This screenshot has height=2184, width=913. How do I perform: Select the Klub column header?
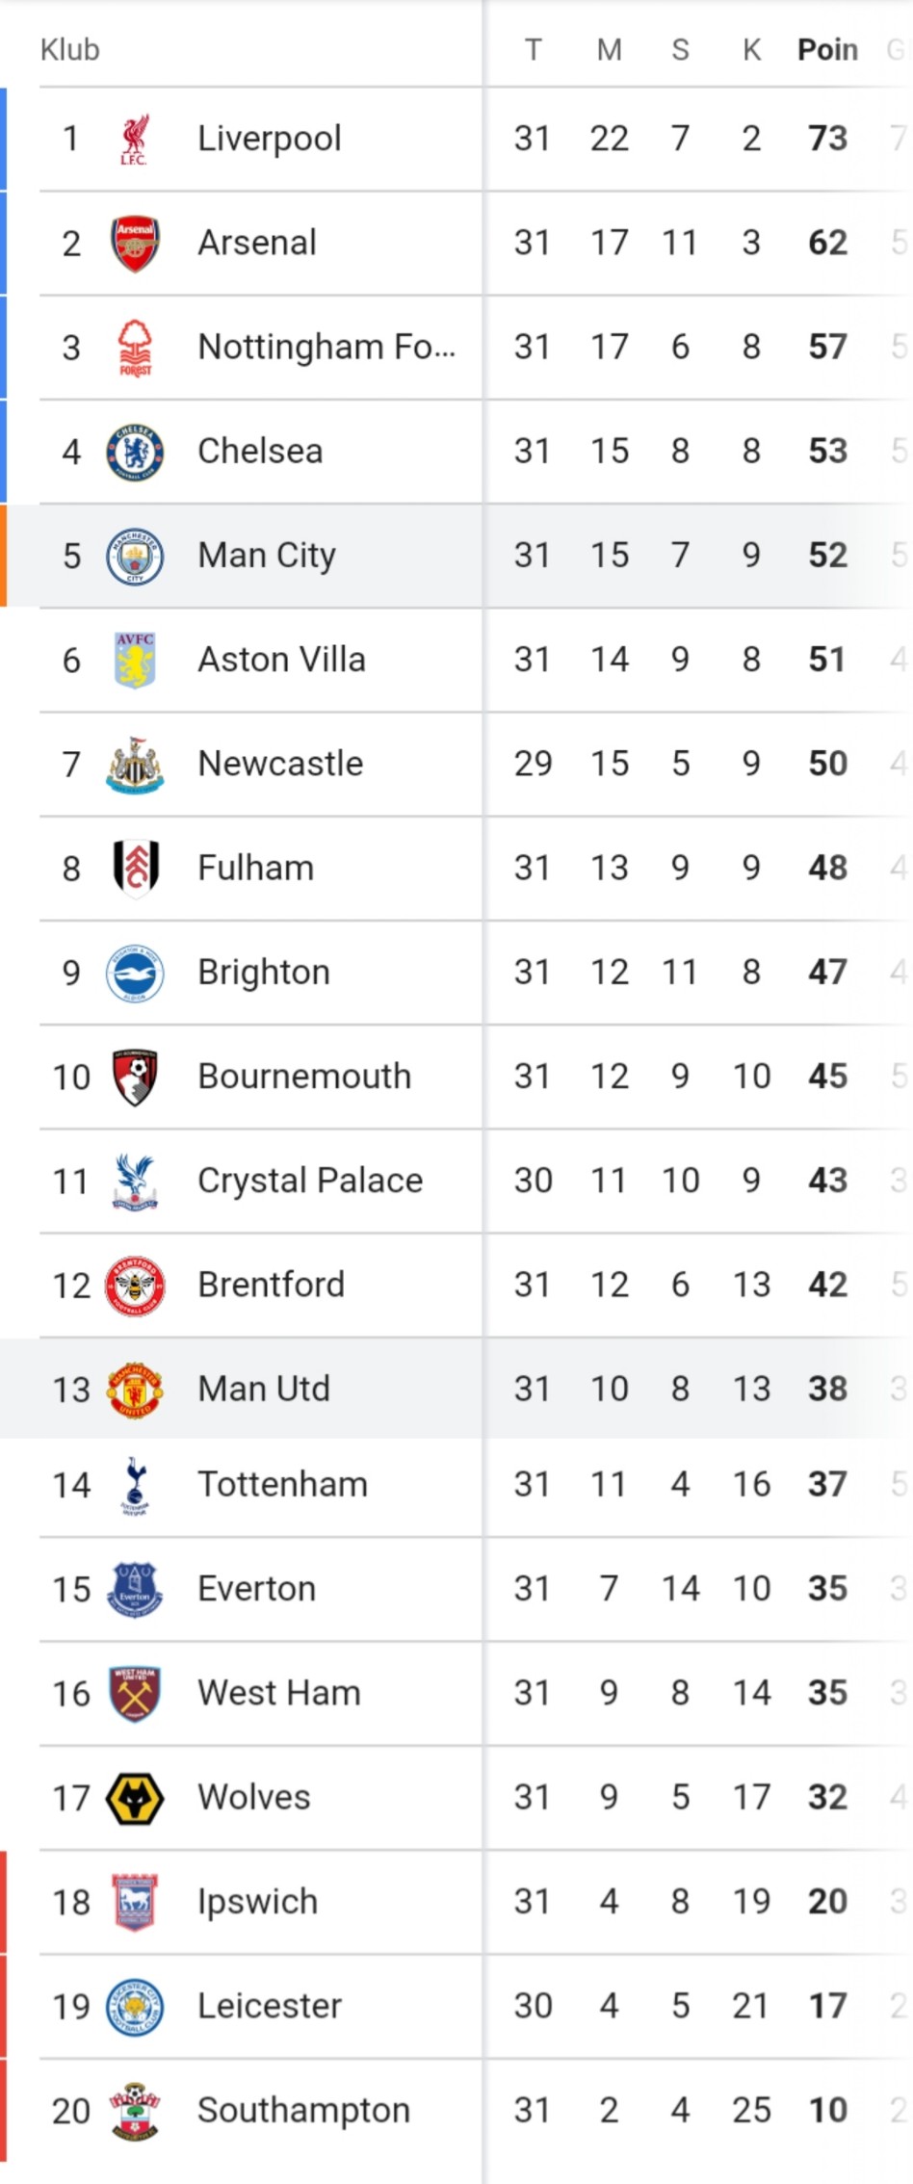coord(69,50)
